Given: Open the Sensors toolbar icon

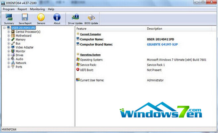Looking at the screenshot, I should tap(41, 17).
